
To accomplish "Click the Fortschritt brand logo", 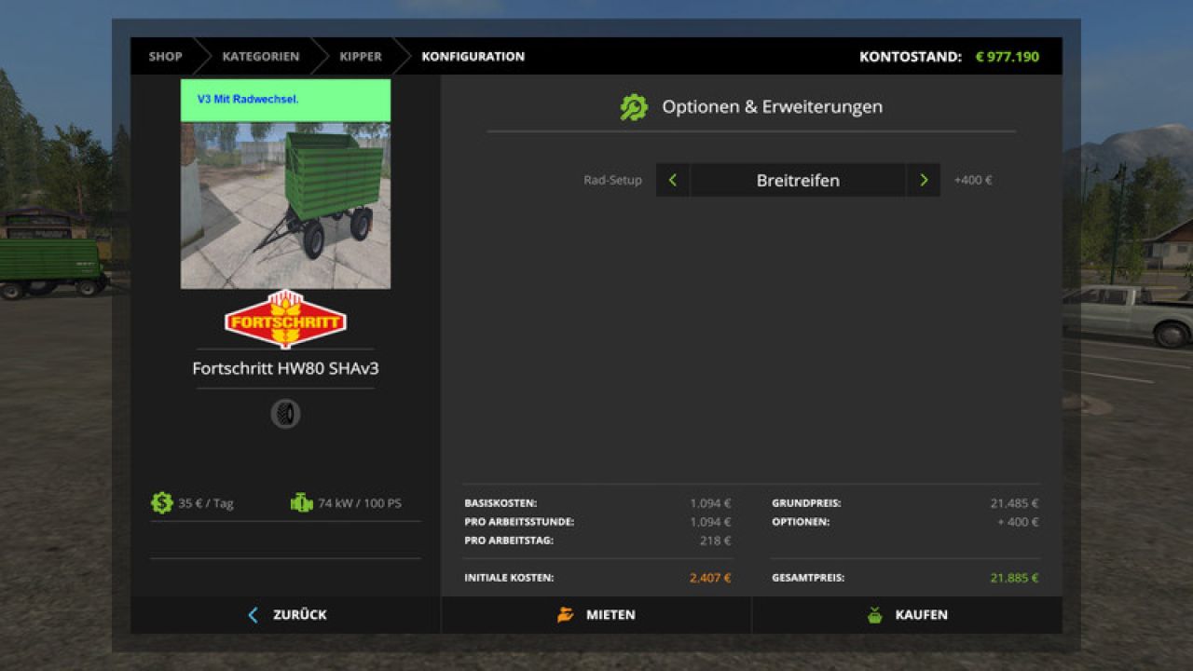I will tap(285, 320).
